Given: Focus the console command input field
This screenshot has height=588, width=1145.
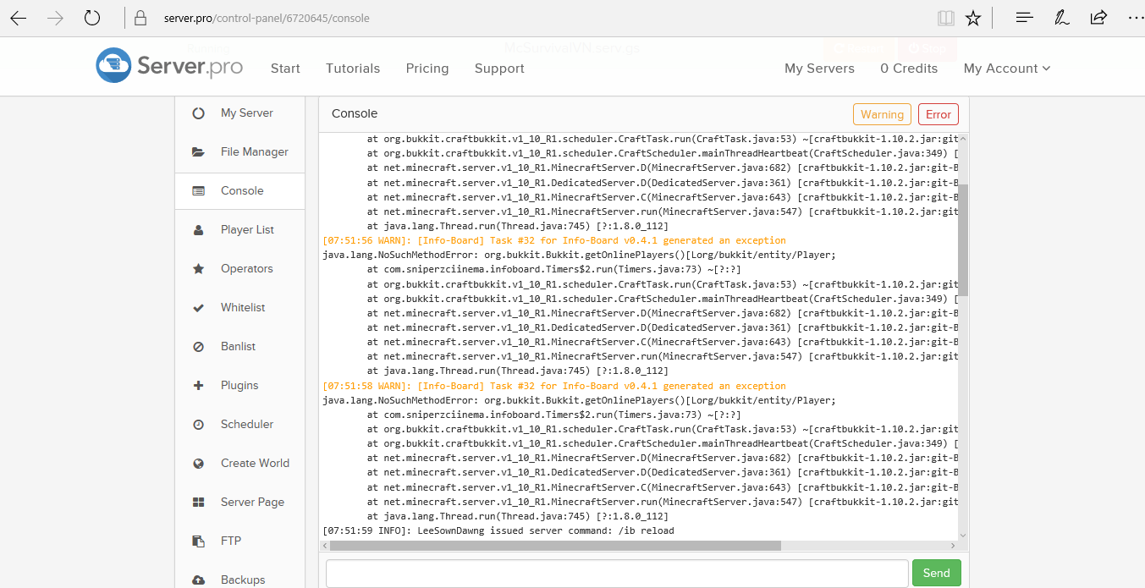Looking at the screenshot, I should coord(617,573).
